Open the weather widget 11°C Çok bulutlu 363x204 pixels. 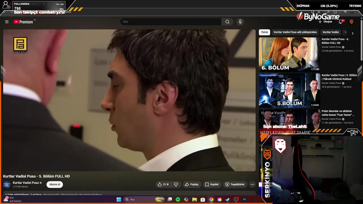(12, 199)
